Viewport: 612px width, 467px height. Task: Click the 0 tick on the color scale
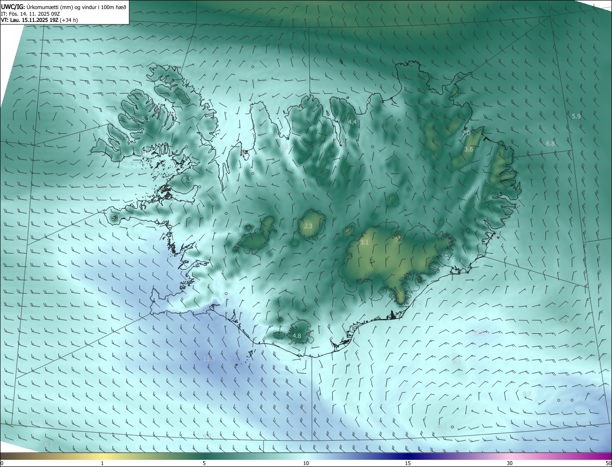point(2,463)
